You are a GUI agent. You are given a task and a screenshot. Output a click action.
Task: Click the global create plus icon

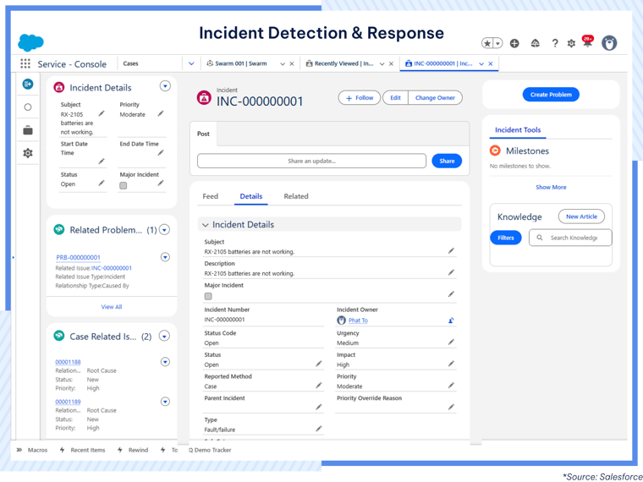514,43
